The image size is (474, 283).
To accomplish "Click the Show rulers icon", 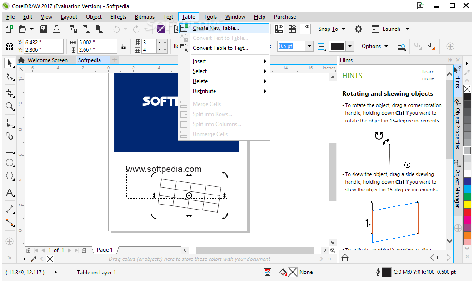I will (x=279, y=29).
